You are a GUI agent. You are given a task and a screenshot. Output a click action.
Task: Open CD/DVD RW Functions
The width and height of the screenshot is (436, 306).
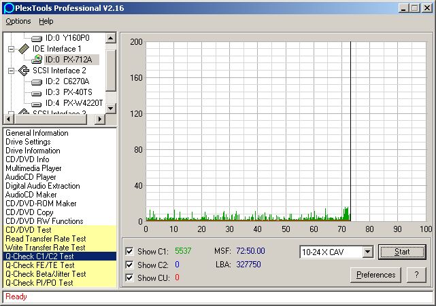tap(44, 221)
